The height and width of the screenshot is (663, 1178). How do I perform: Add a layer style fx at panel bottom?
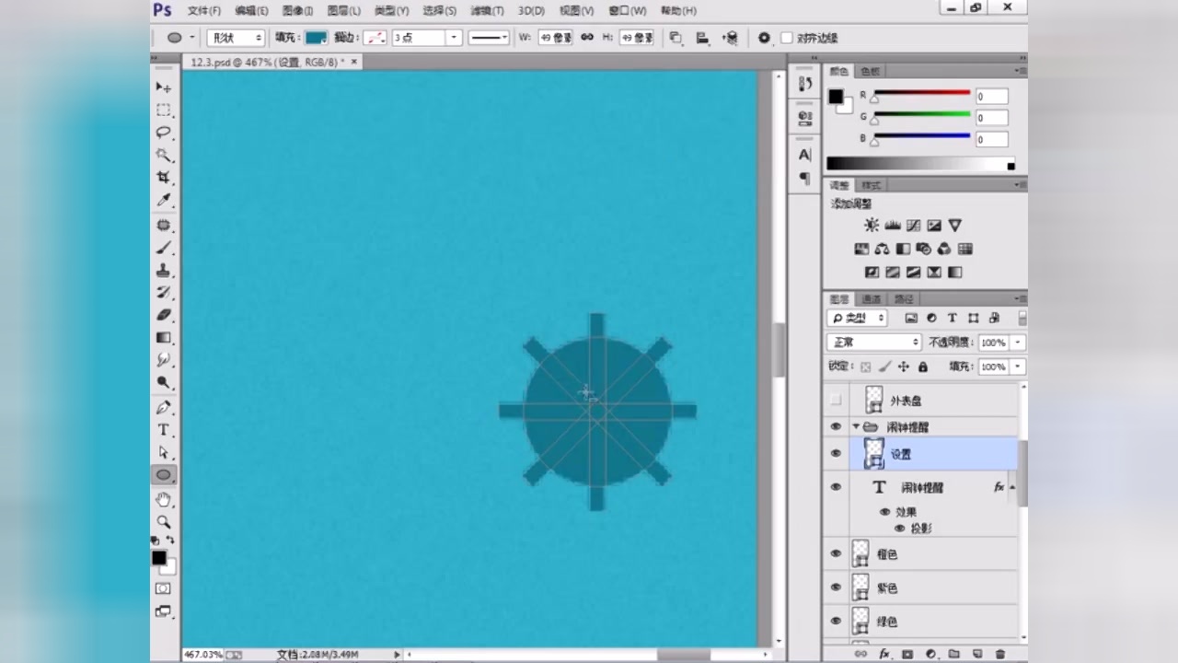(884, 654)
